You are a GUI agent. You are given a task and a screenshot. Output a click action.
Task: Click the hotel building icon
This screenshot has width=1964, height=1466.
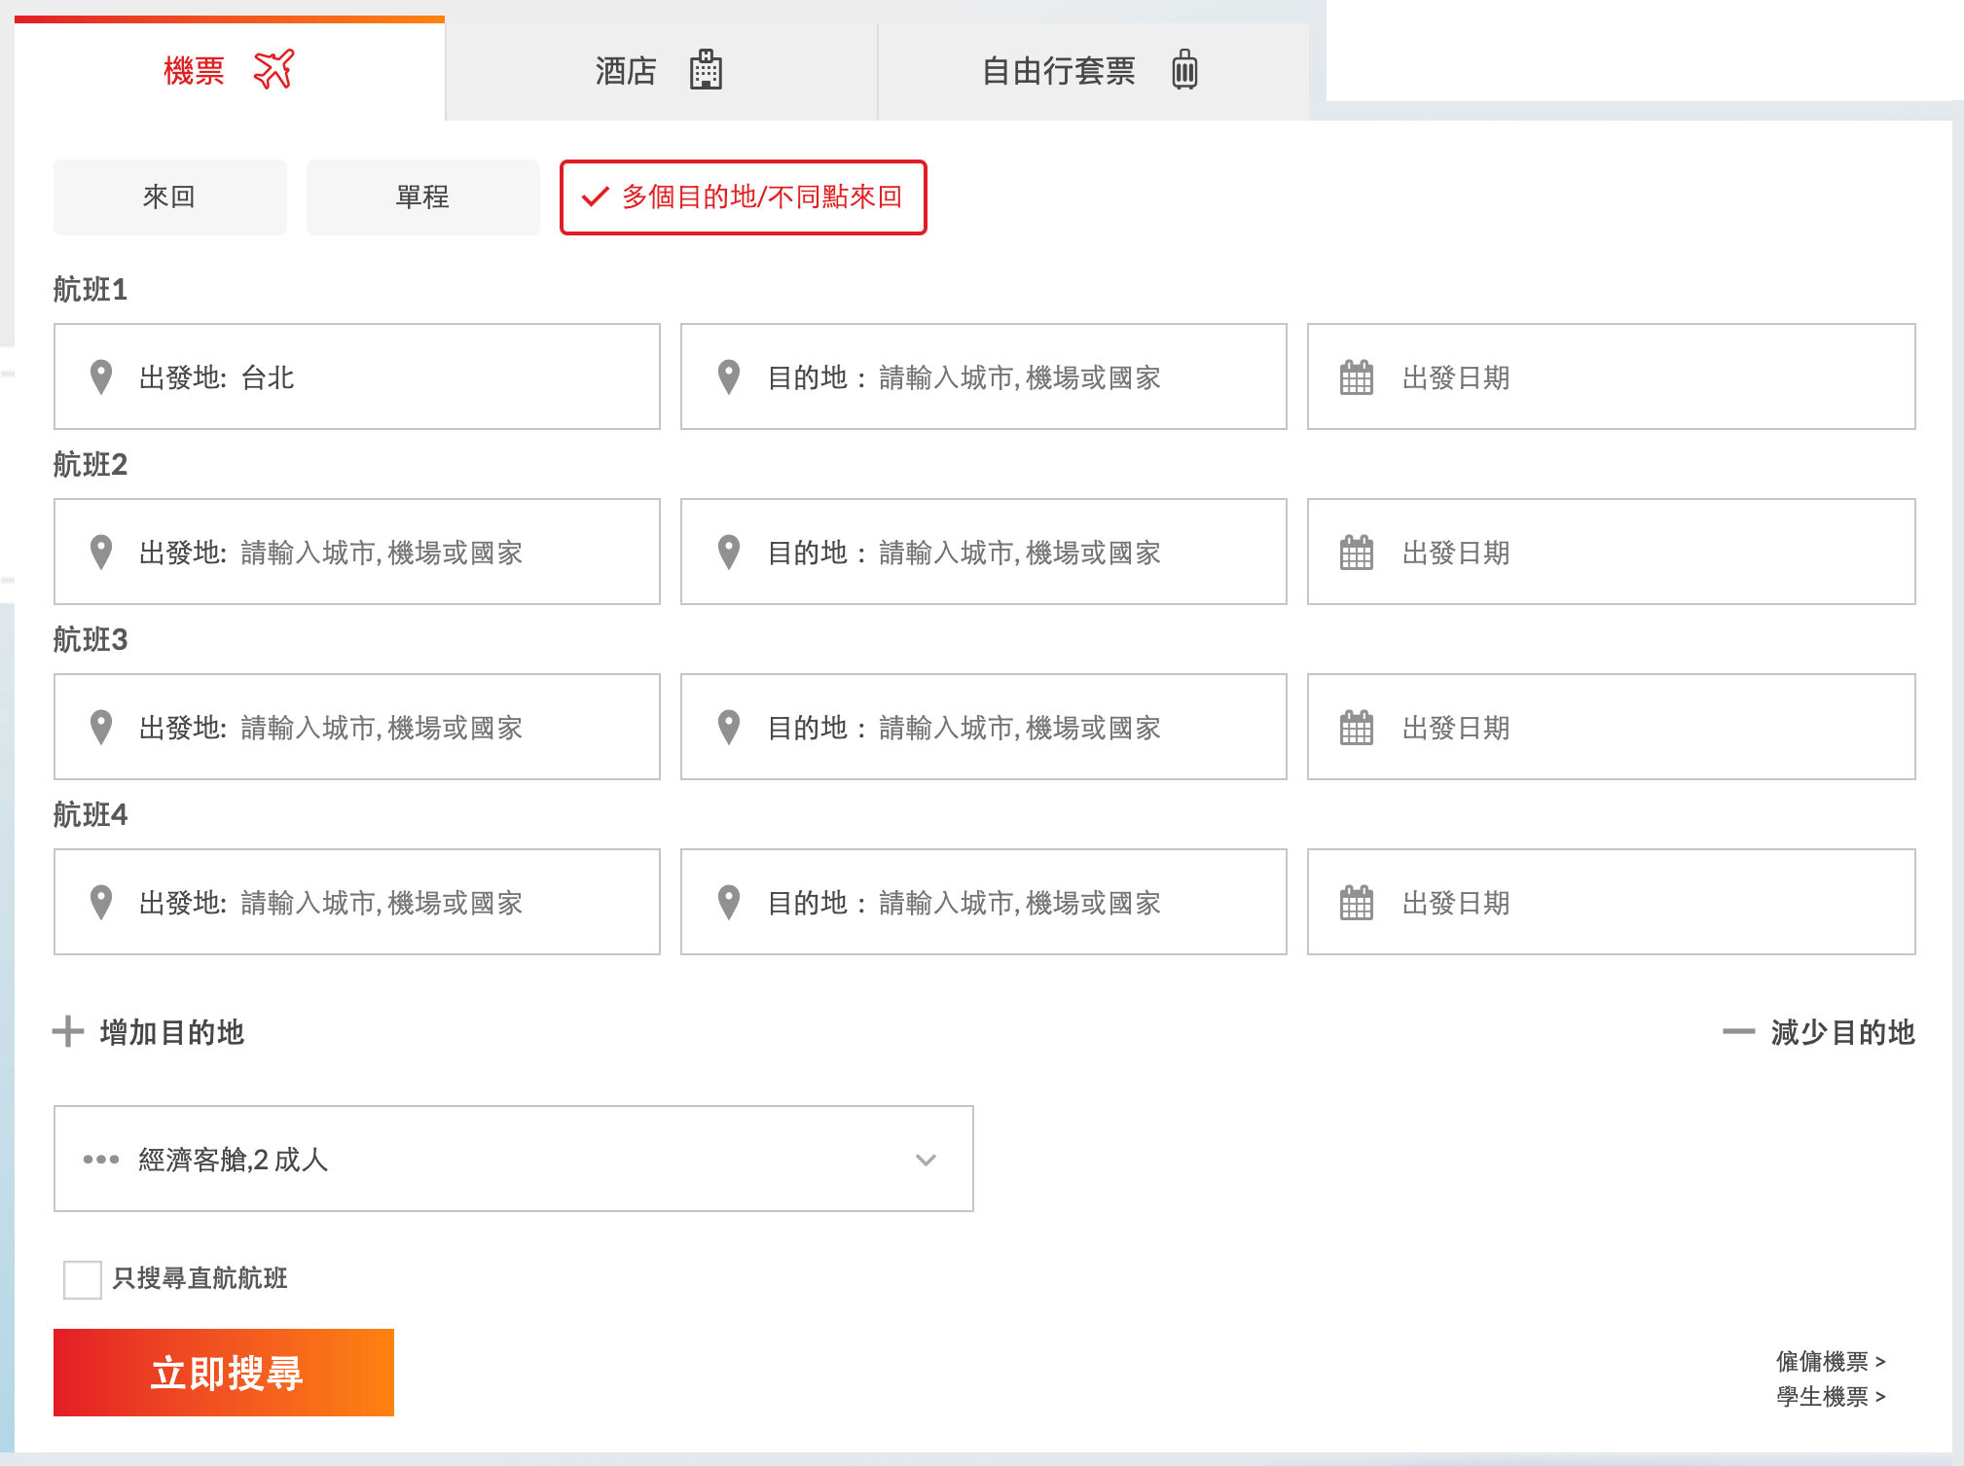click(x=706, y=70)
